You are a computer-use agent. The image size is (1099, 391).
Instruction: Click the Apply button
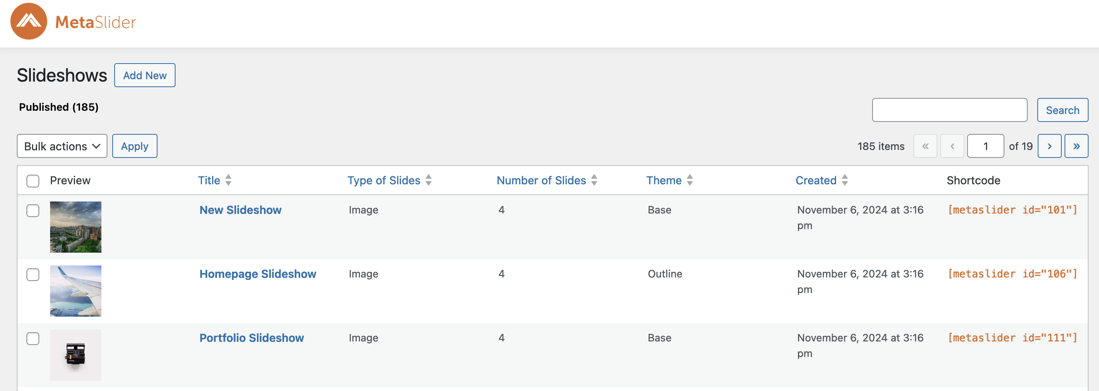[134, 146]
